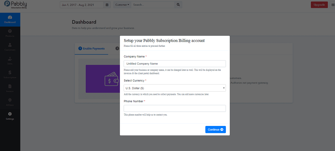Click 'Please fill all three entries' text
The width and height of the screenshot is (335, 151).
tap(144, 46)
